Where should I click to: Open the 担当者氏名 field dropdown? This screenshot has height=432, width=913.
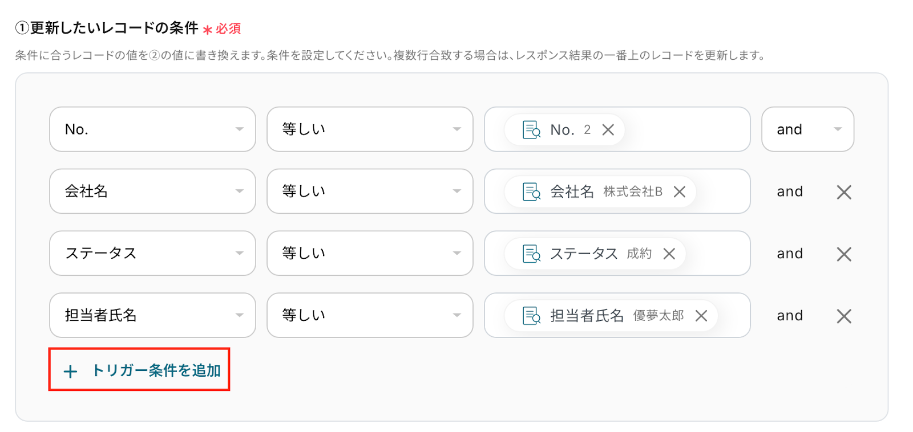(x=152, y=315)
